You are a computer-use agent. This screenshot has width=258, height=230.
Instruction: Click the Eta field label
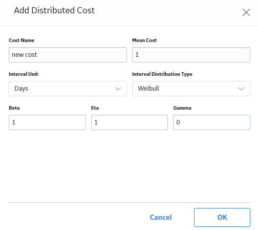point(95,108)
